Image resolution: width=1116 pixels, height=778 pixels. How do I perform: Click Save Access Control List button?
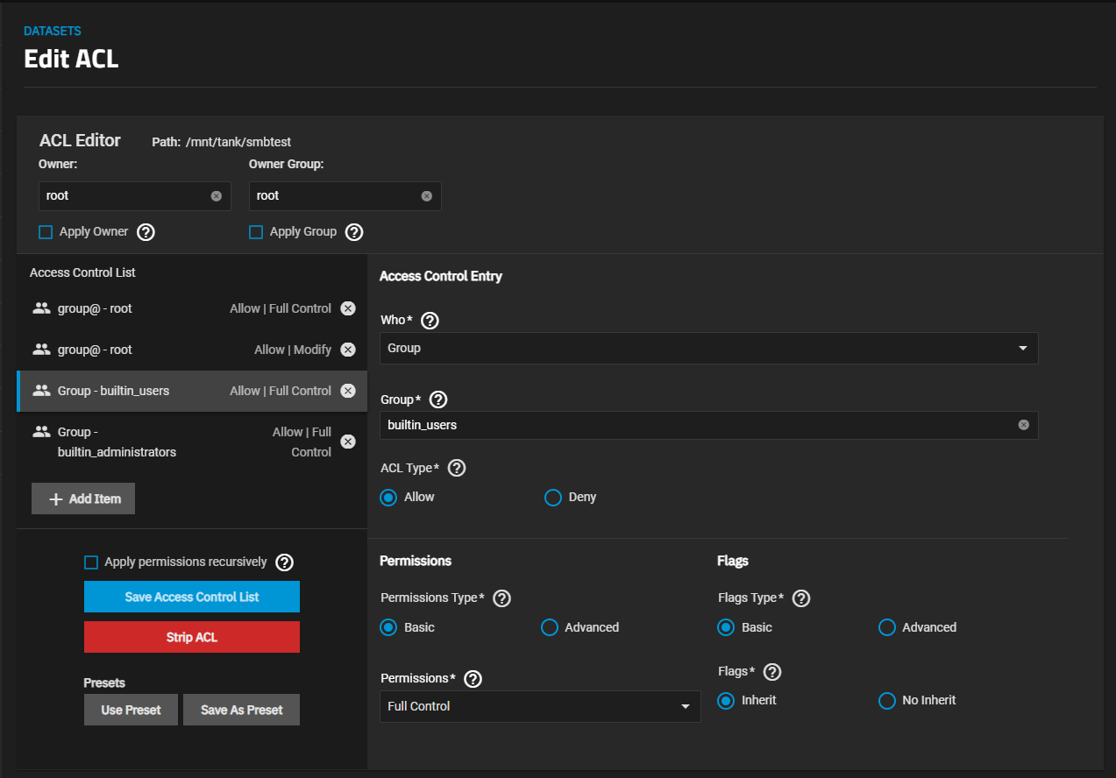click(192, 597)
